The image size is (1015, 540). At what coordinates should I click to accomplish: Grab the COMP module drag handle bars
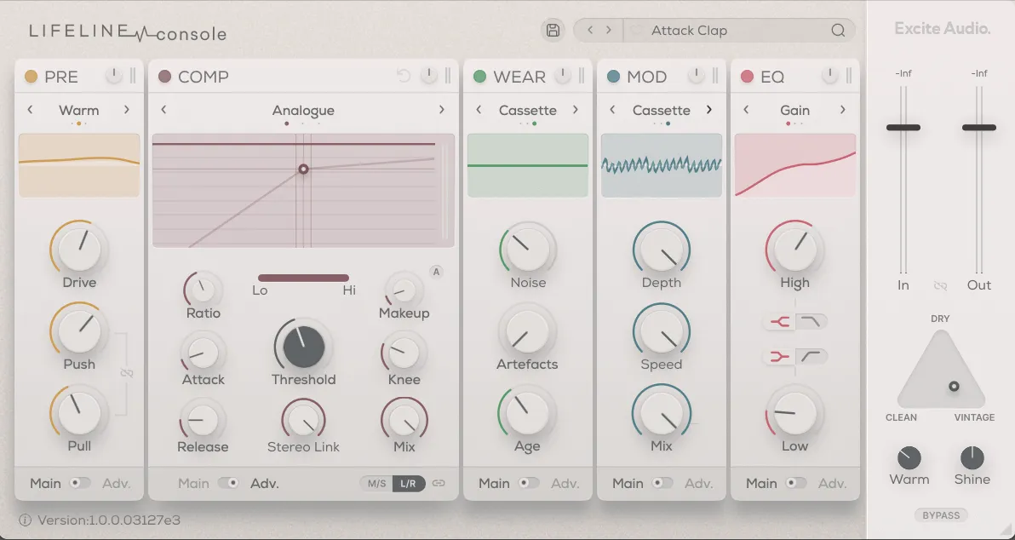[448, 76]
